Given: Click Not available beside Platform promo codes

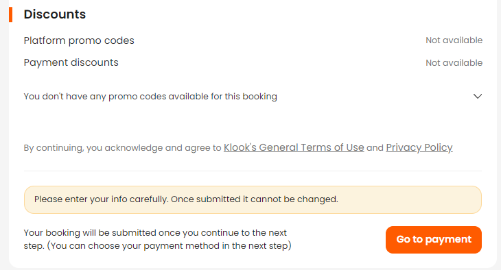Looking at the screenshot, I should coord(454,40).
